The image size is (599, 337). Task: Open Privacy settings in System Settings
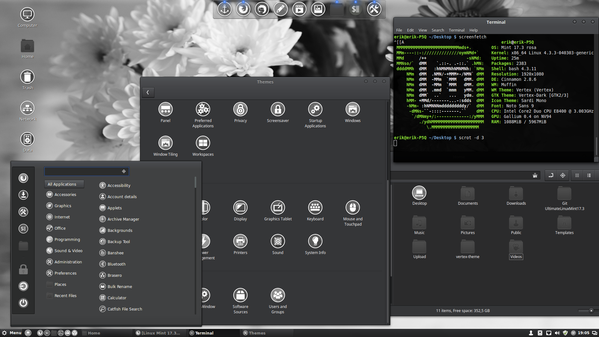click(x=240, y=110)
